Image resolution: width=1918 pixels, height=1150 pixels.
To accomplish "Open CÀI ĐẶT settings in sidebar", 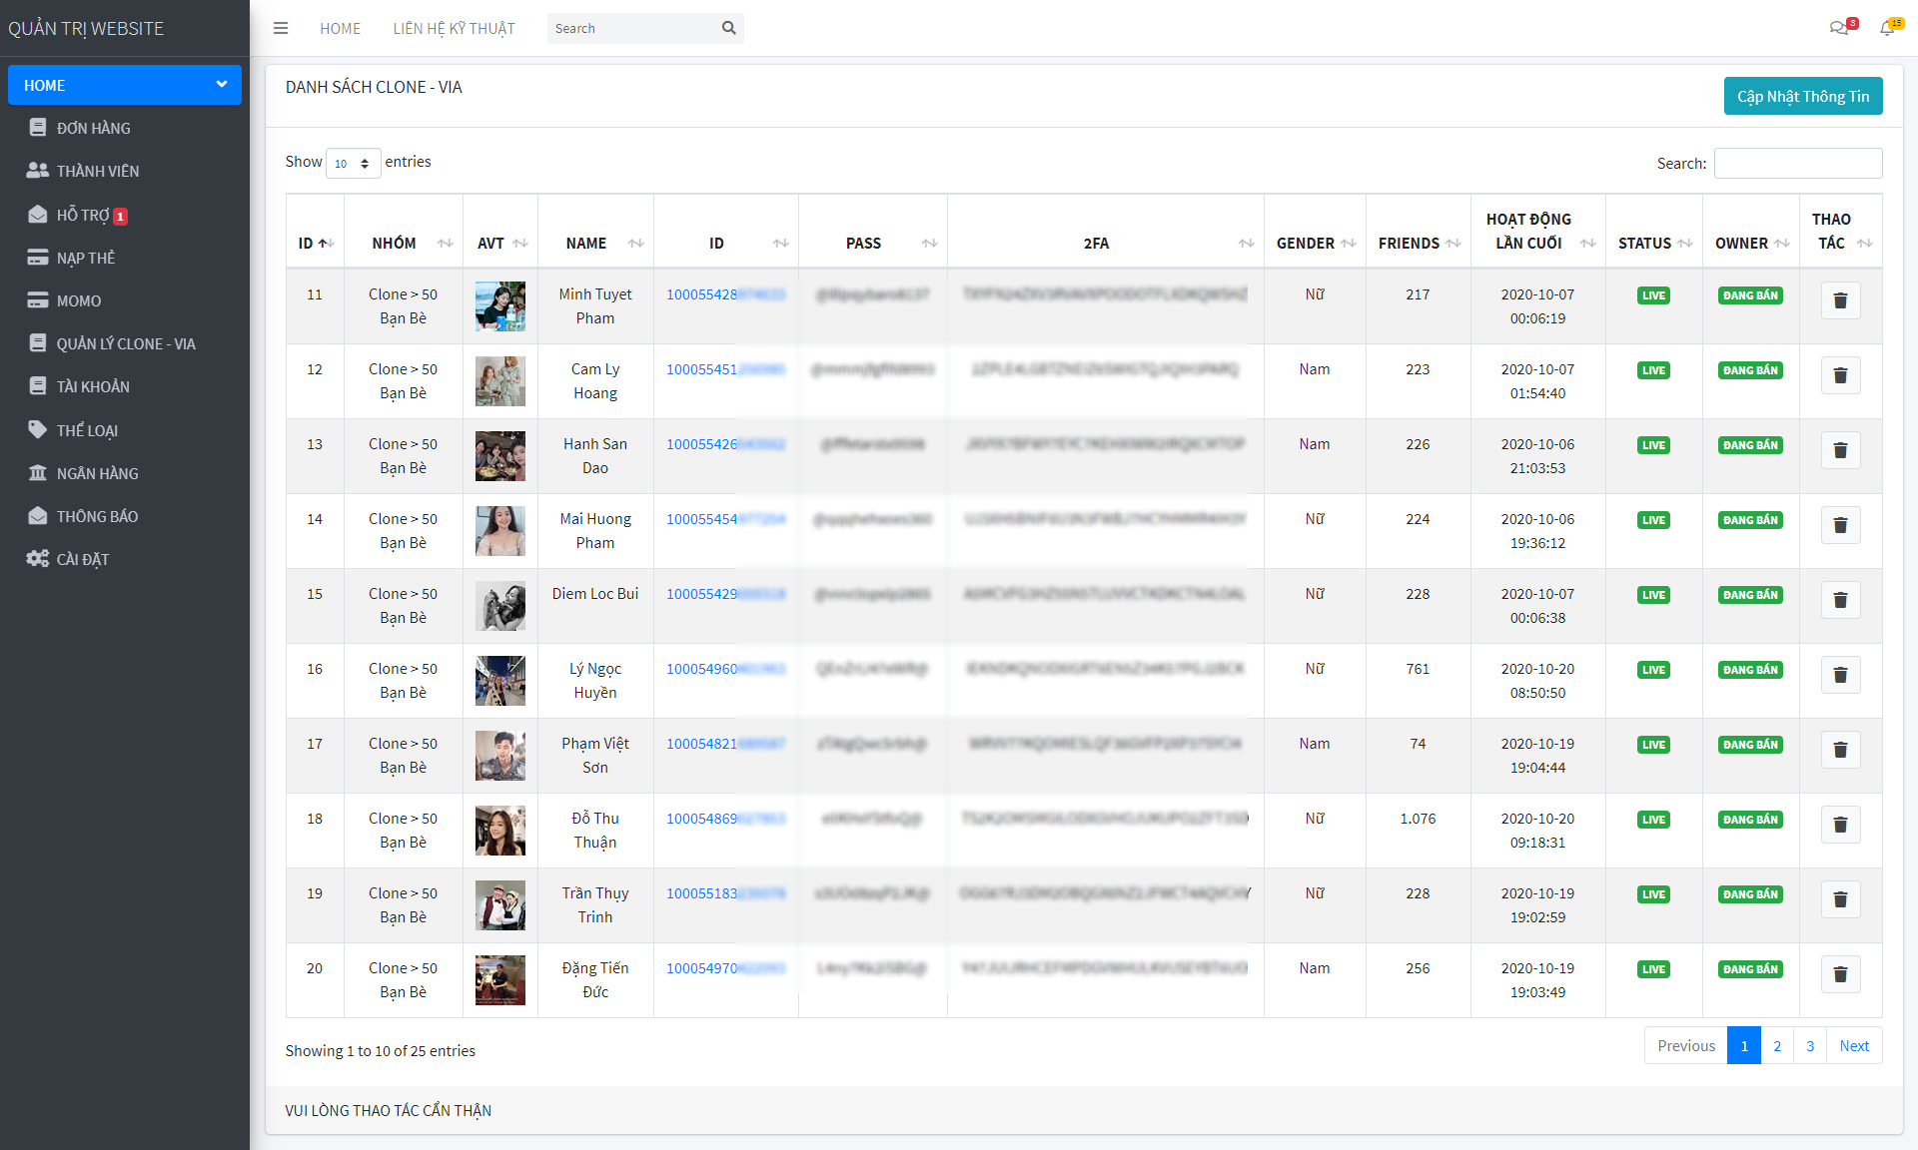I will [x=83, y=559].
